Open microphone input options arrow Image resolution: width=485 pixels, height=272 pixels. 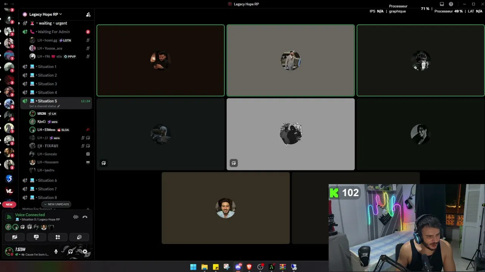(x=62, y=252)
